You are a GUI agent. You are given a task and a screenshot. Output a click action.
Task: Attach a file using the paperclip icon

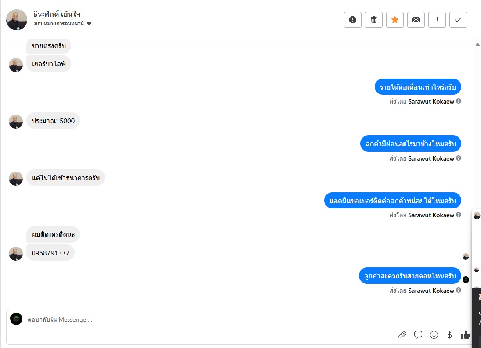coord(402,335)
